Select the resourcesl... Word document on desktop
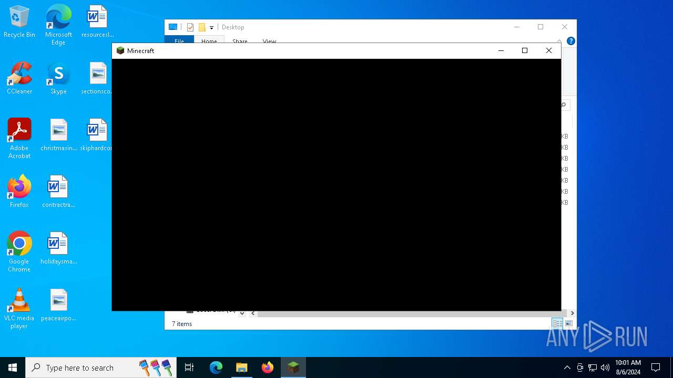The image size is (673, 378). (97, 22)
